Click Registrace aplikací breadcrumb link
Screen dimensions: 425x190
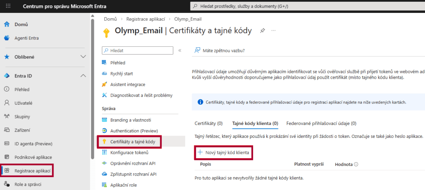click(x=145, y=19)
